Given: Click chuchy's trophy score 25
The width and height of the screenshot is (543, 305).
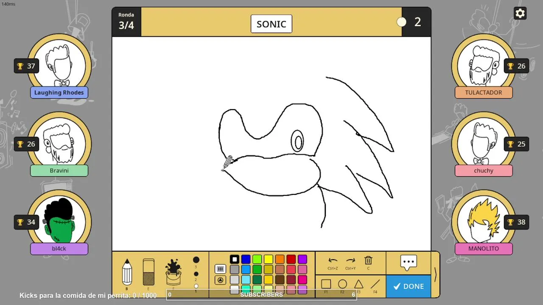Looking at the screenshot, I should click(x=516, y=144).
